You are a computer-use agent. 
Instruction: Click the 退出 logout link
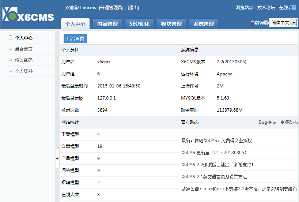[x=133, y=8]
